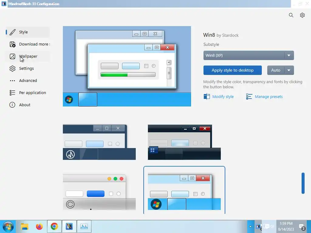Screen dimensions: 311x233
Task: Switch to the About section
Action: [28, 105]
